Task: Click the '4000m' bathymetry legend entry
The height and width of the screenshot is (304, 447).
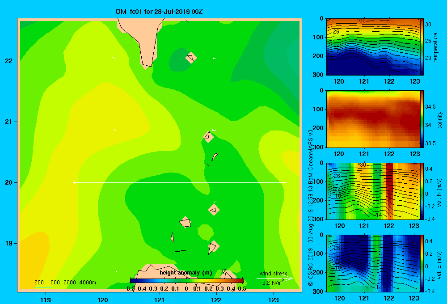Action: tap(88, 283)
